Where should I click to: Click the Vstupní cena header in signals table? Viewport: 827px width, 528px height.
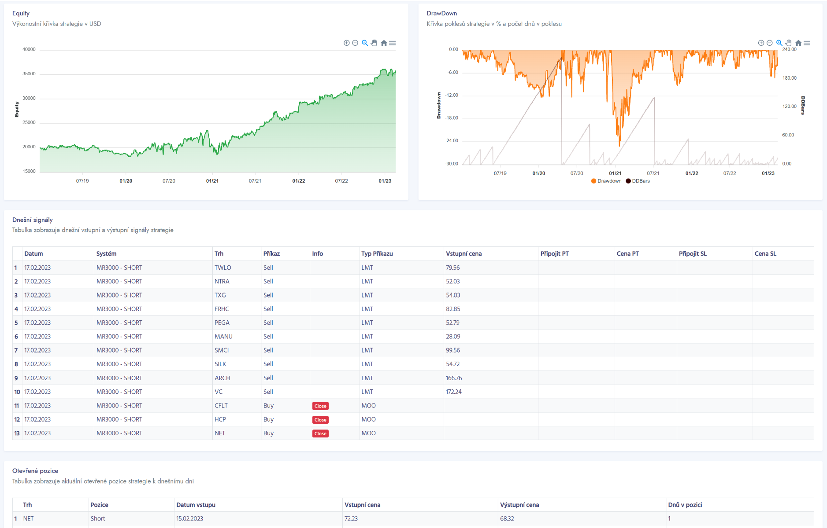pos(464,253)
